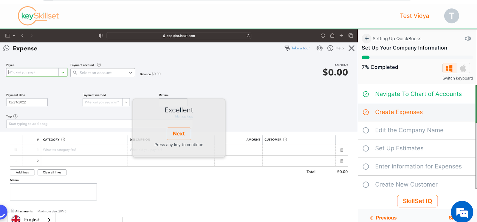
Task: Click the privacy shield icon
Action: point(101,36)
